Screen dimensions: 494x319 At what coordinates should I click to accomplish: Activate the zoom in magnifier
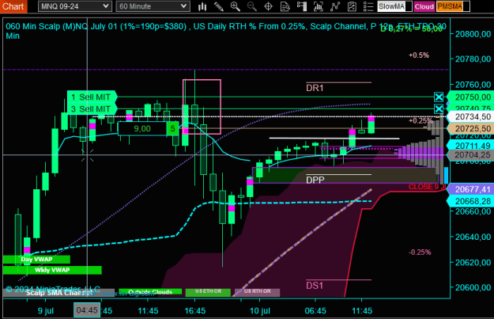[x=235, y=6]
